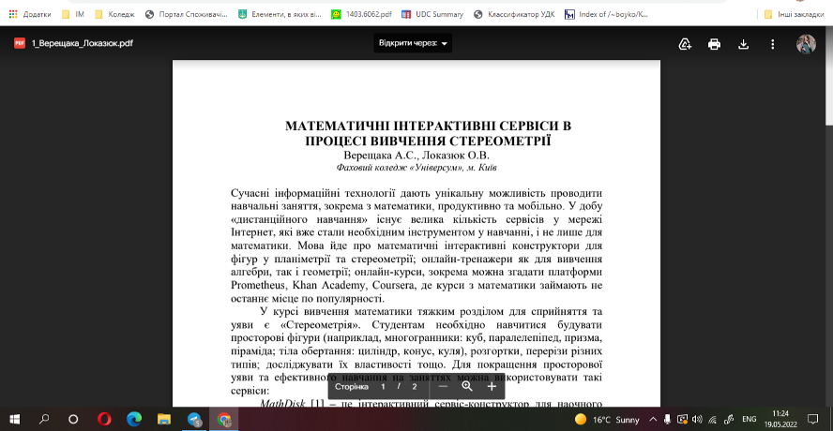Download the PDF file

click(x=743, y=44)
